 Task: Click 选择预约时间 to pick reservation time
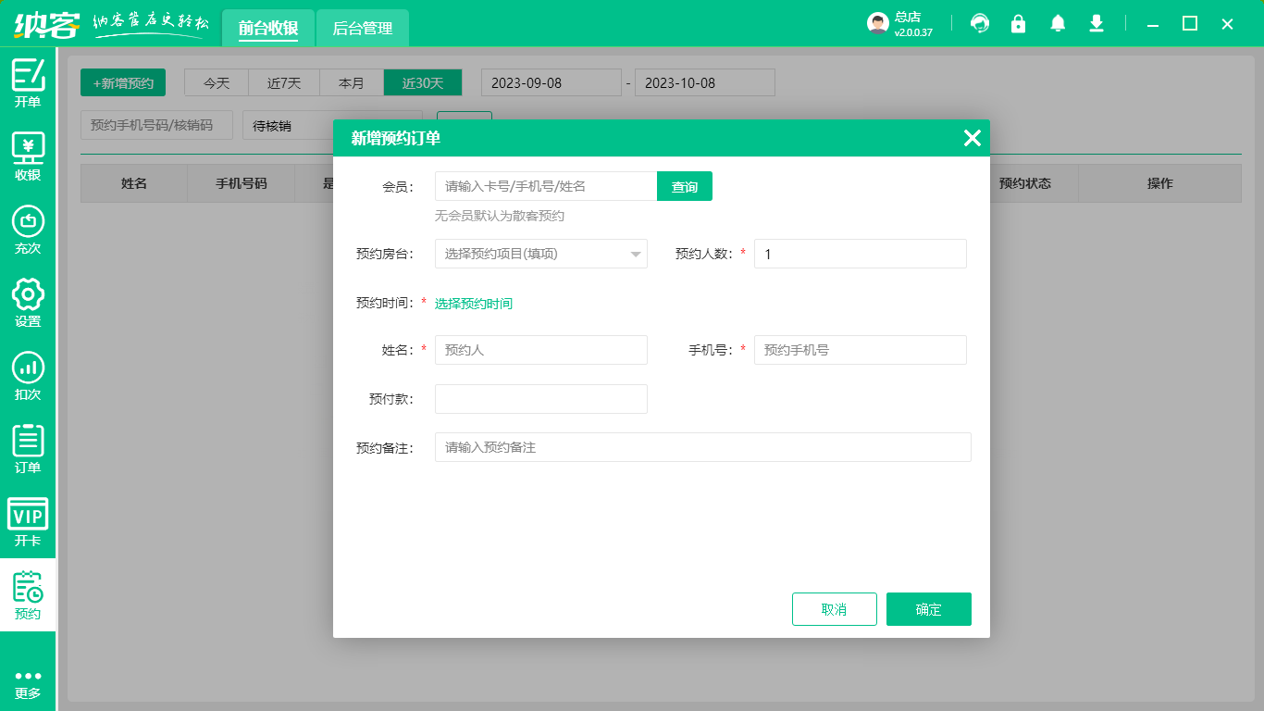click(x=475, y=303)
